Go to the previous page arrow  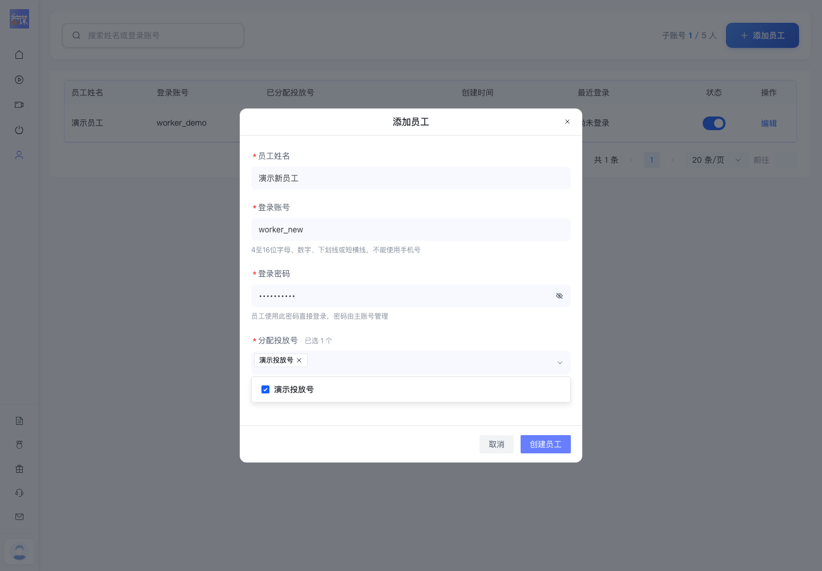click(631, 160)
